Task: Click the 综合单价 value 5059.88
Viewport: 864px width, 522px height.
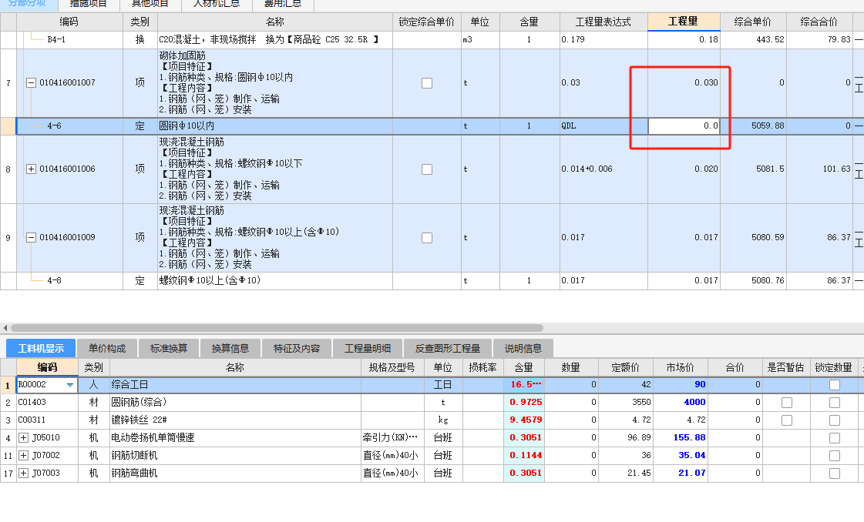Action: (x=767, y=126)
